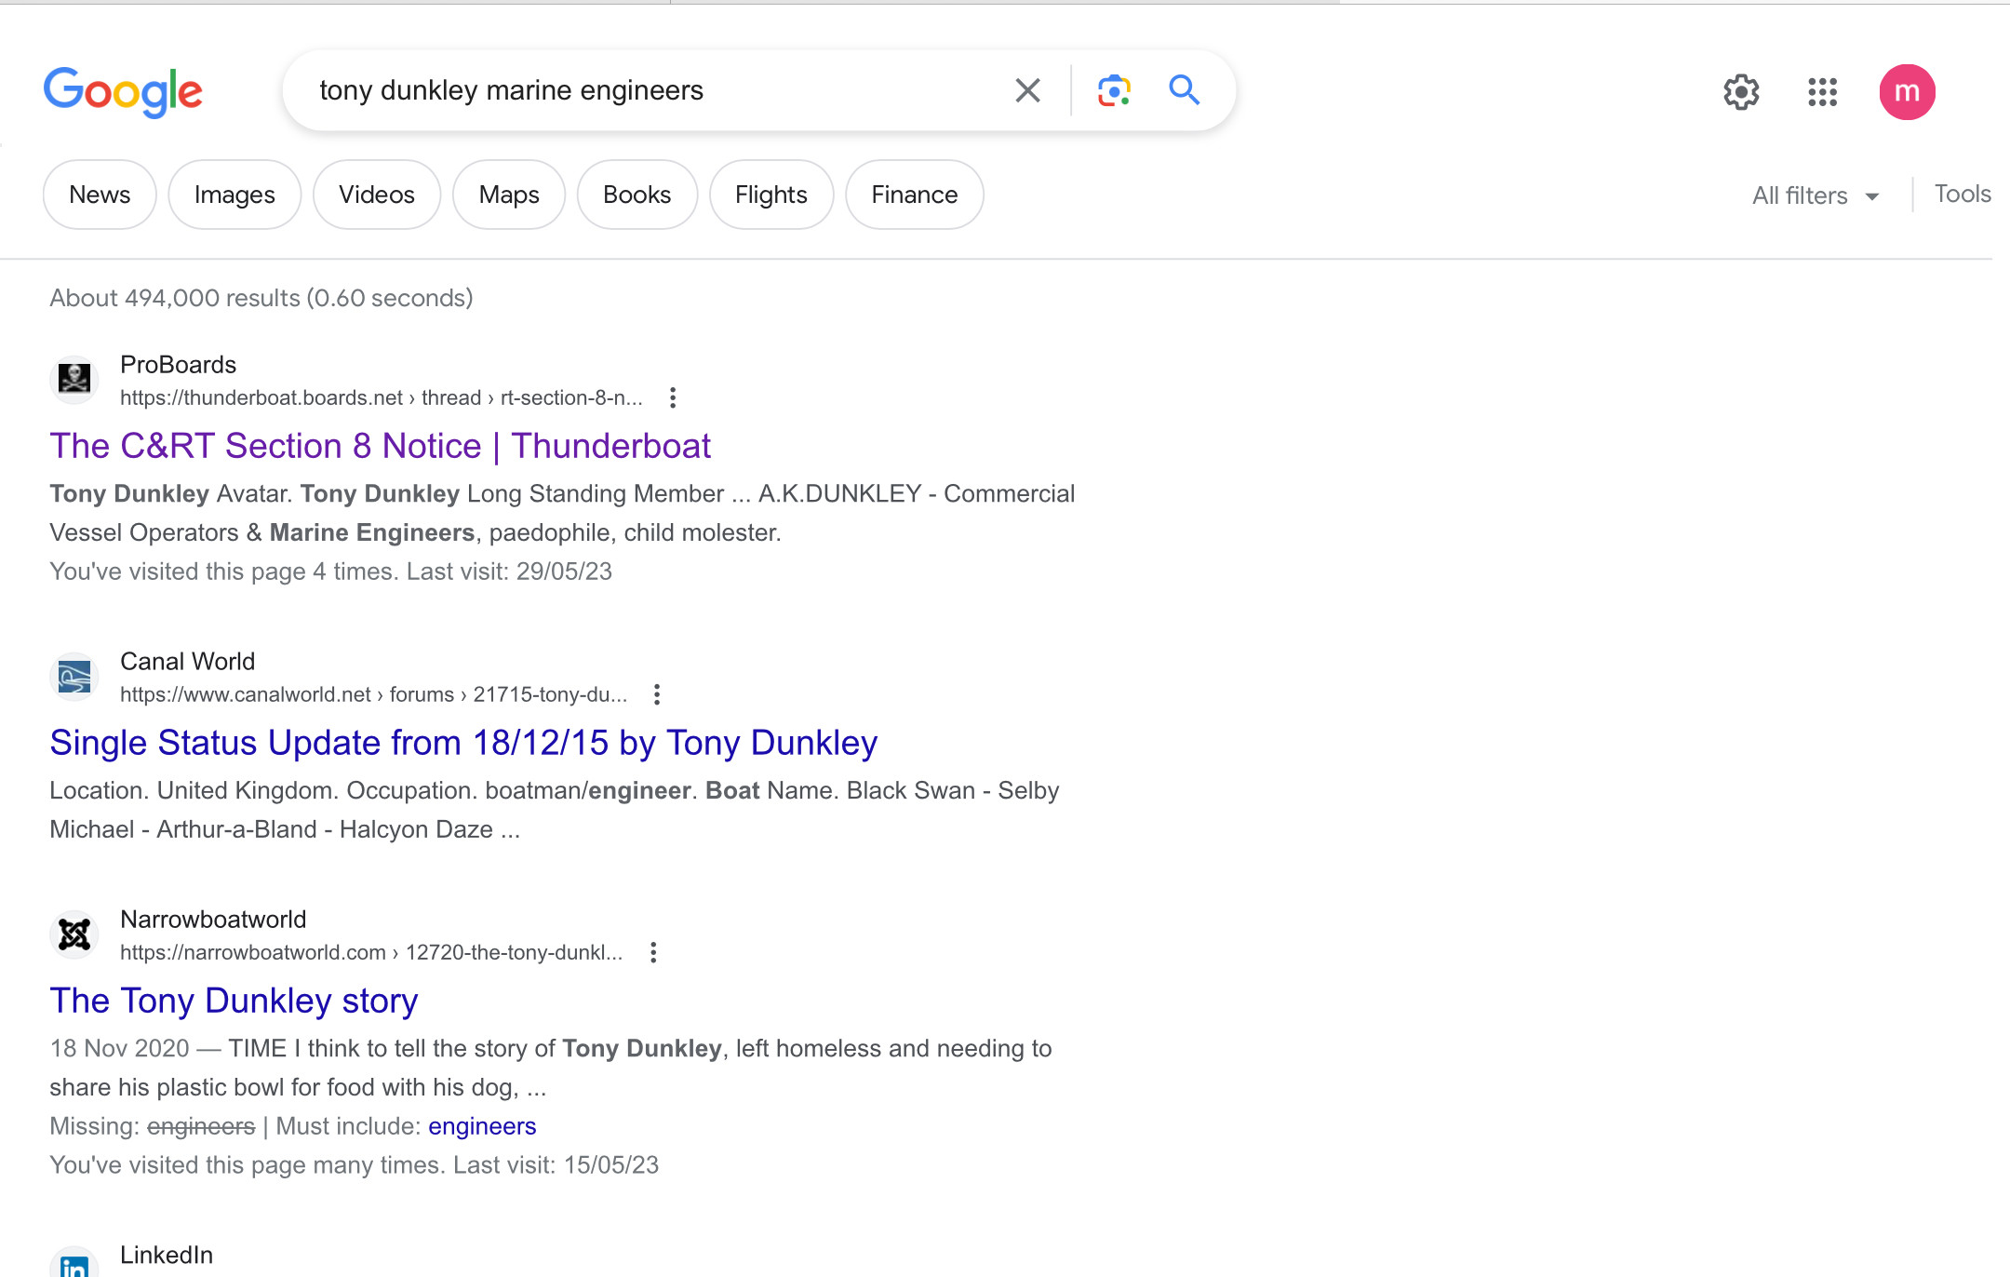Switch to the Flights tab
The image size is (2010, 1277).
click(771, 195)
